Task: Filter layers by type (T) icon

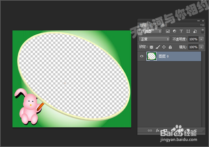Action: (181, 31)
